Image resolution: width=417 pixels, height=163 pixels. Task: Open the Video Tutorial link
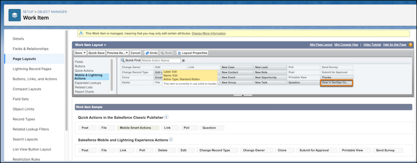(x=372, y=45)
